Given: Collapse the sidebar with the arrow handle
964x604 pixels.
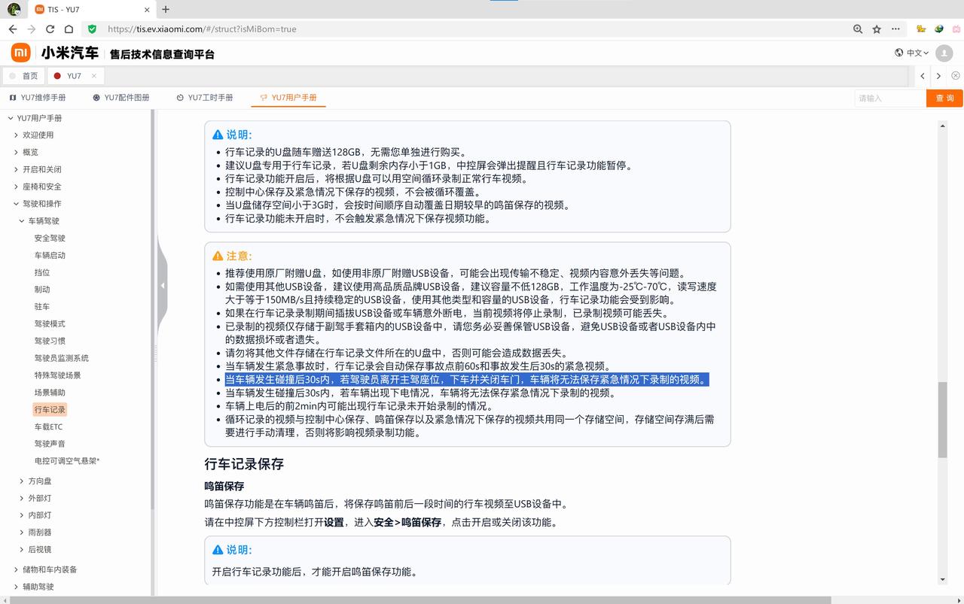Looking at the screenshot, I should click(163, 286).
